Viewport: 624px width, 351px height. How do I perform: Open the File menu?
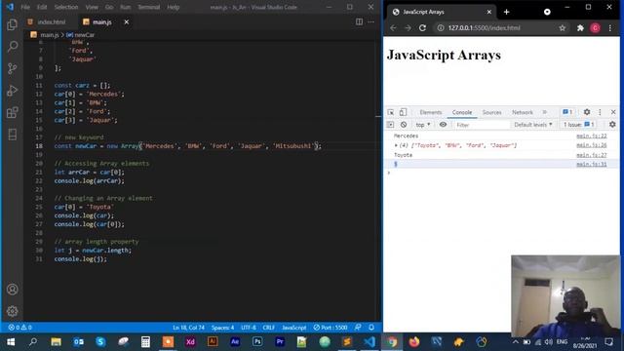pos(25,7)
